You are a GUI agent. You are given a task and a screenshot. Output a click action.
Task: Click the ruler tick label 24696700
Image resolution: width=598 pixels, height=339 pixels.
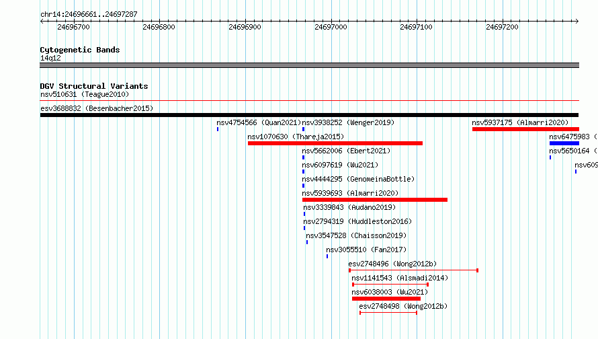[73, 27]
